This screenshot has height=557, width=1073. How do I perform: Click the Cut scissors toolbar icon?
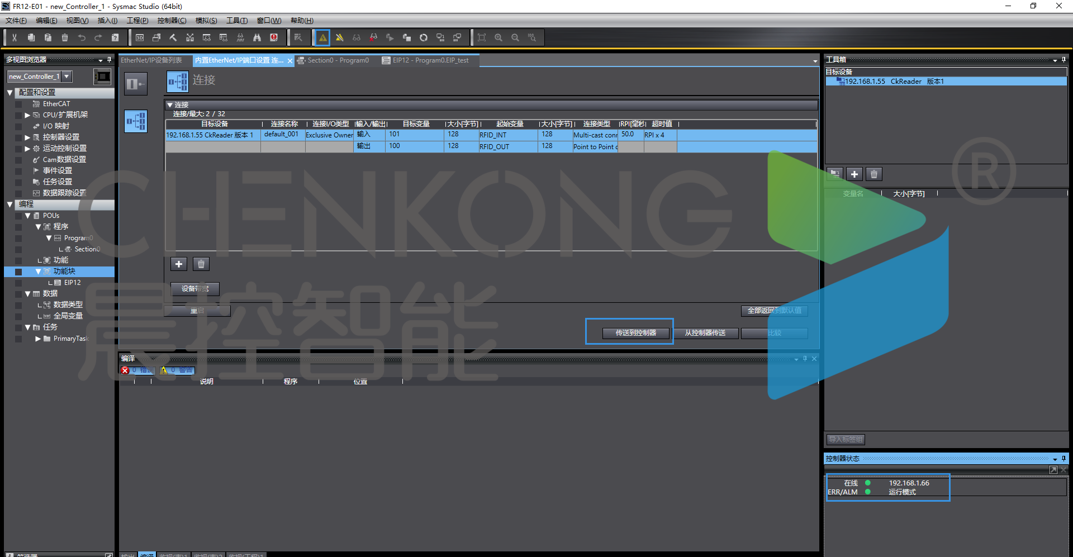click(x=15, y=37)
